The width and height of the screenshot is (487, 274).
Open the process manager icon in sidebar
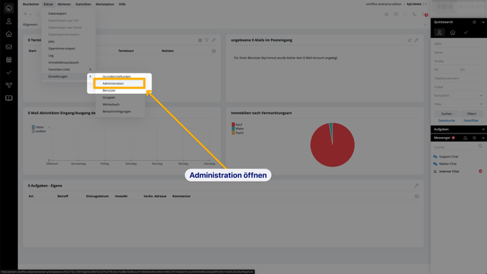click(8, 85)
